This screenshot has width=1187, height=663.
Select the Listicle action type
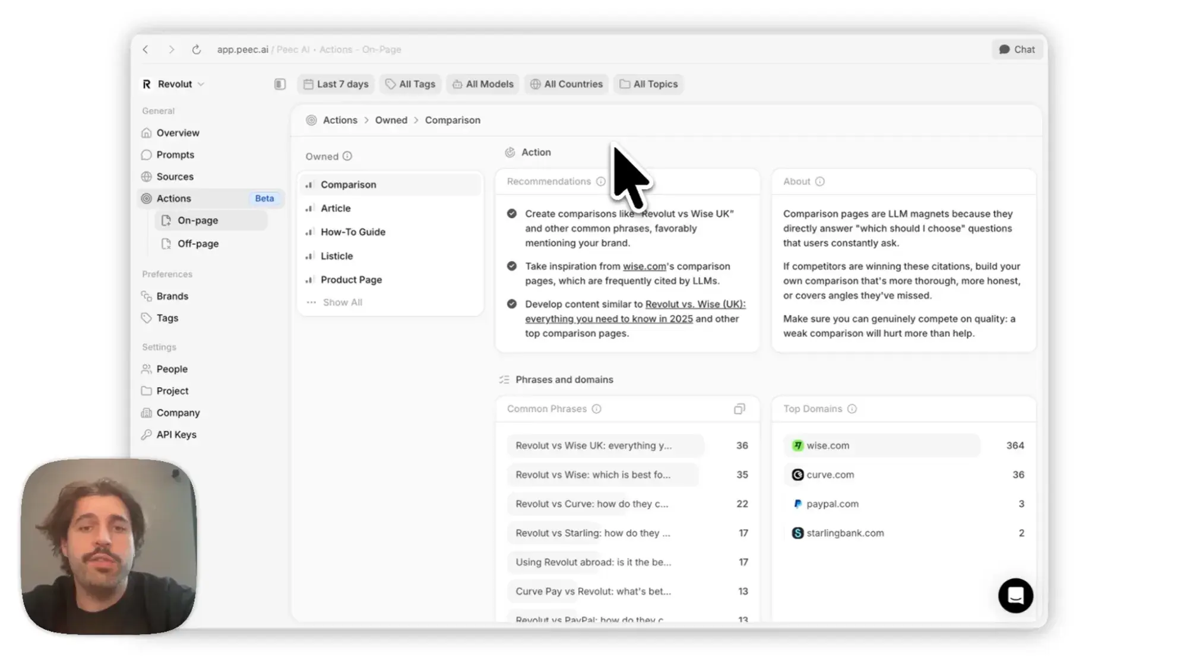coord(390,256)
